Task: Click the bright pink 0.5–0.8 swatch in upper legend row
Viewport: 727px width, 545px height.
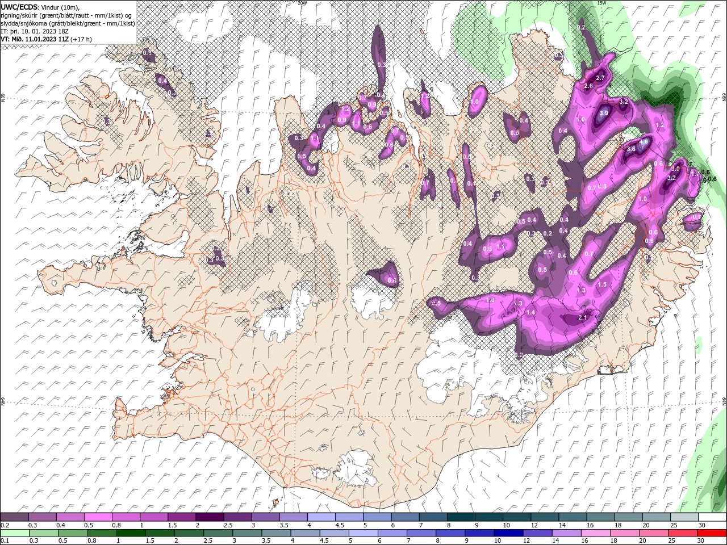Action: pos(98,517)
